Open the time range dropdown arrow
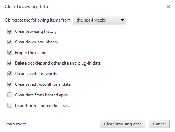Viewport: 175px width, 132px height. tap(122, 20)
